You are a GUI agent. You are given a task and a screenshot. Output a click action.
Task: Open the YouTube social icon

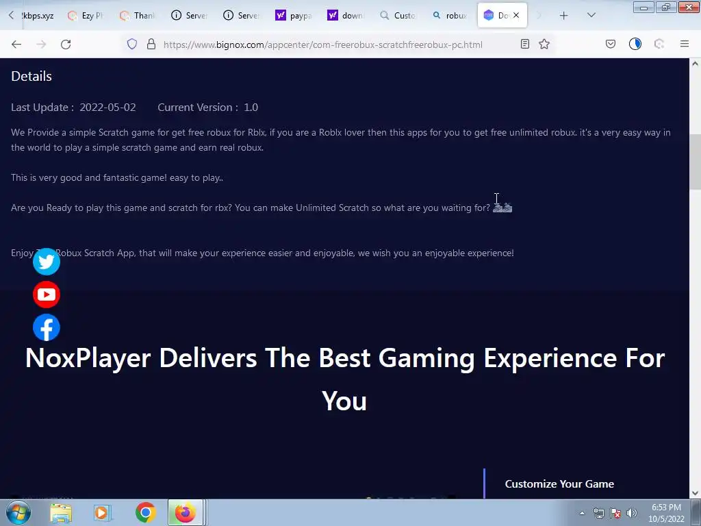point(47,295)
